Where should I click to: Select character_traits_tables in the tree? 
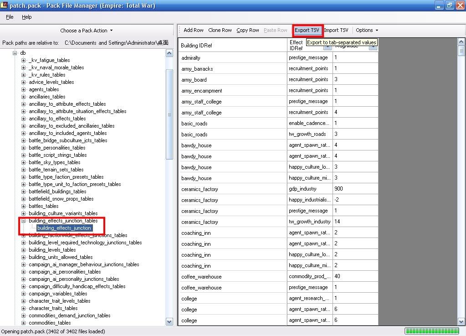[53, 308]
